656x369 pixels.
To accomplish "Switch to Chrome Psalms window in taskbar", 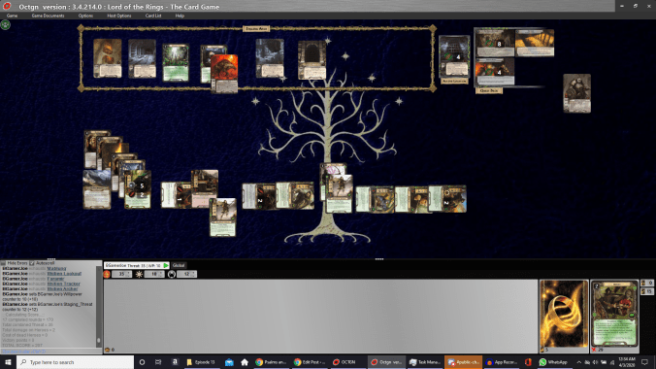I will click(272, 362).
